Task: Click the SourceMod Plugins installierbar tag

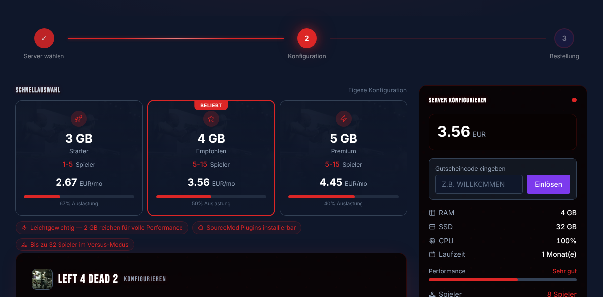Action: tap(247, 228)
